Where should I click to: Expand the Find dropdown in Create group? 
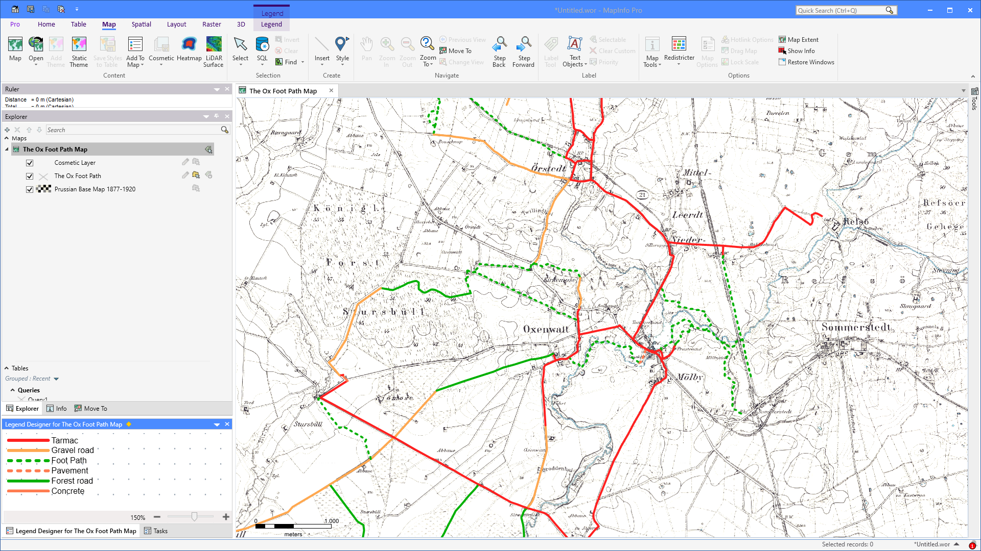301,62
